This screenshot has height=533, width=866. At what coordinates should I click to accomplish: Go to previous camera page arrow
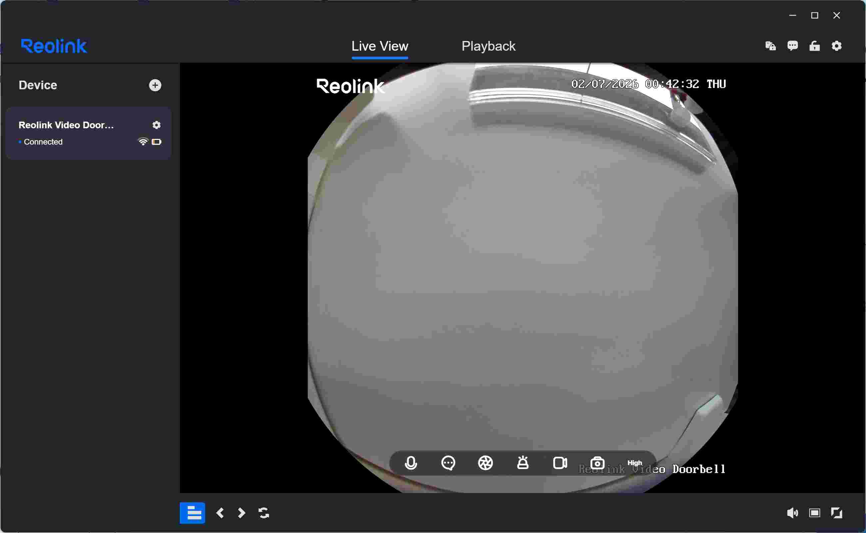point(220,513)
